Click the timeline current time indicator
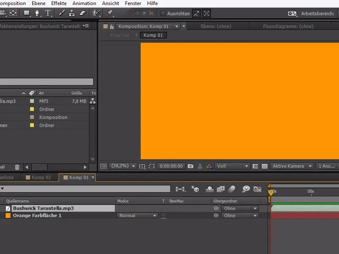This screenshot has width=339, height=254. (x=271, y=192)
